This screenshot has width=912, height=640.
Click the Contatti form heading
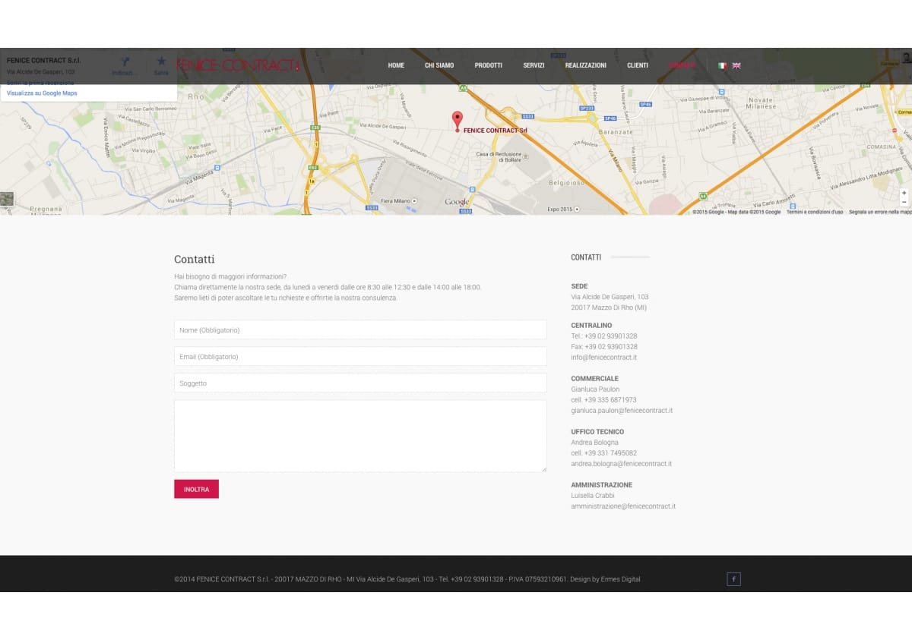[x=195, y=260]
